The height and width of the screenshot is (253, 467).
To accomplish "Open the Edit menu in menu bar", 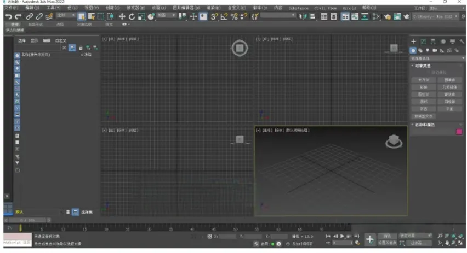I will pos(32,8).
